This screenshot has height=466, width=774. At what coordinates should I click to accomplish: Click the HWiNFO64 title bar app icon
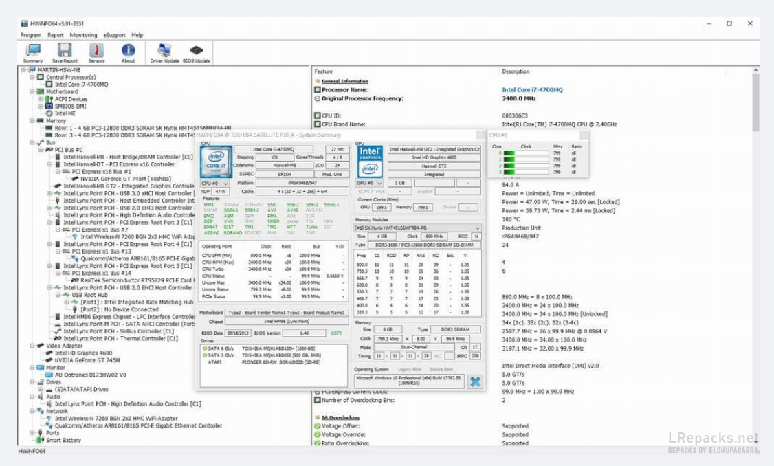pos(25,23)
